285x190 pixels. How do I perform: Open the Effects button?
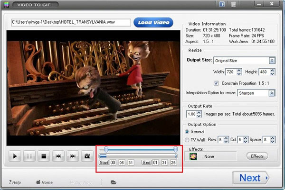[257, 156]
